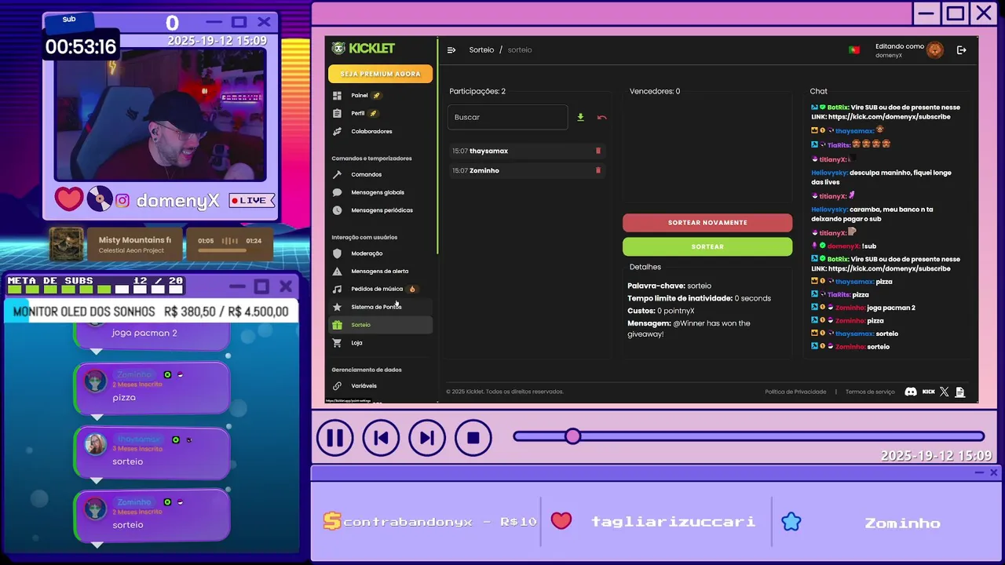Image resolution: width=1005 pixels, height=565 pixels.
Task: Delete participant Zominho with trash icon
Action: (598, 170)
